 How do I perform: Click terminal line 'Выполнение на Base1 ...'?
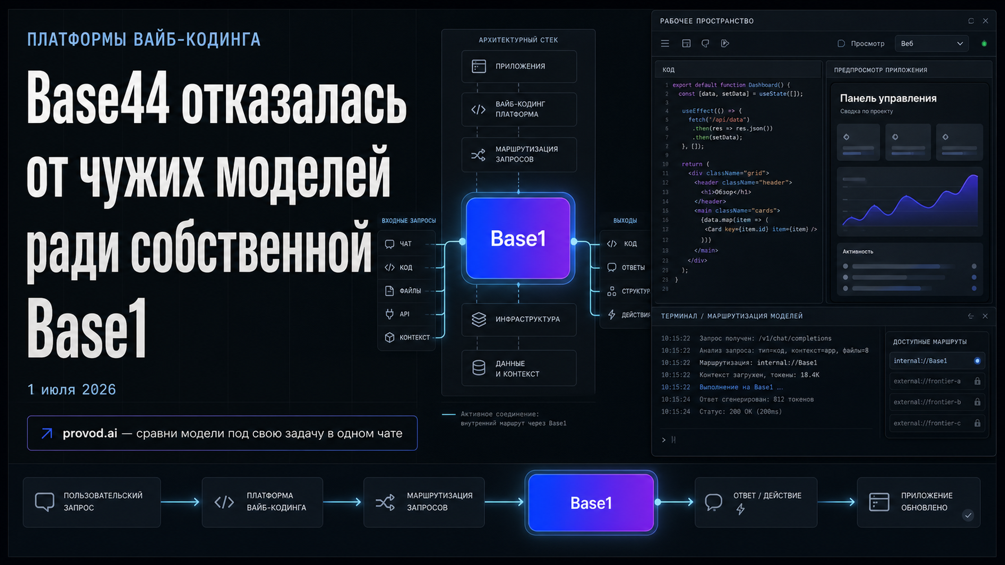click(x=741, y=387)
